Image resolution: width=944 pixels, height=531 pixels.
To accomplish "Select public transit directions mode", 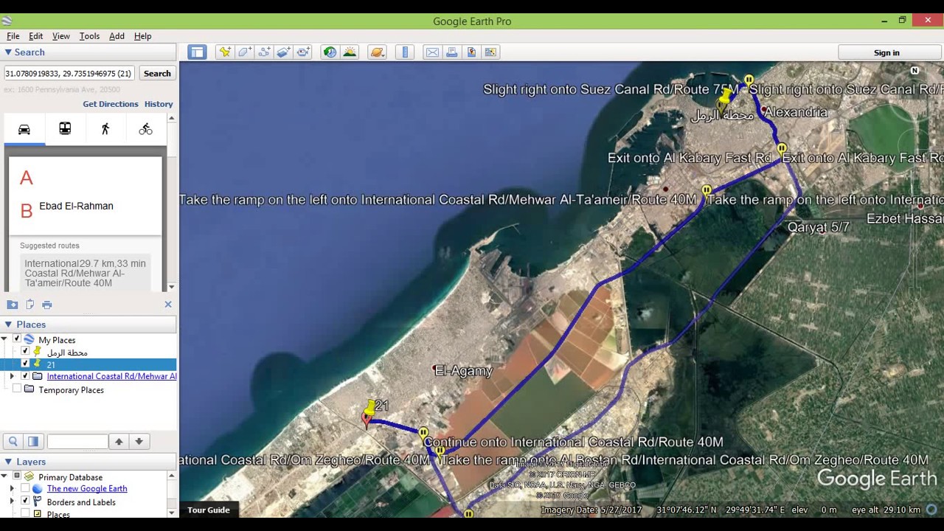I will [x=65, y=129].
